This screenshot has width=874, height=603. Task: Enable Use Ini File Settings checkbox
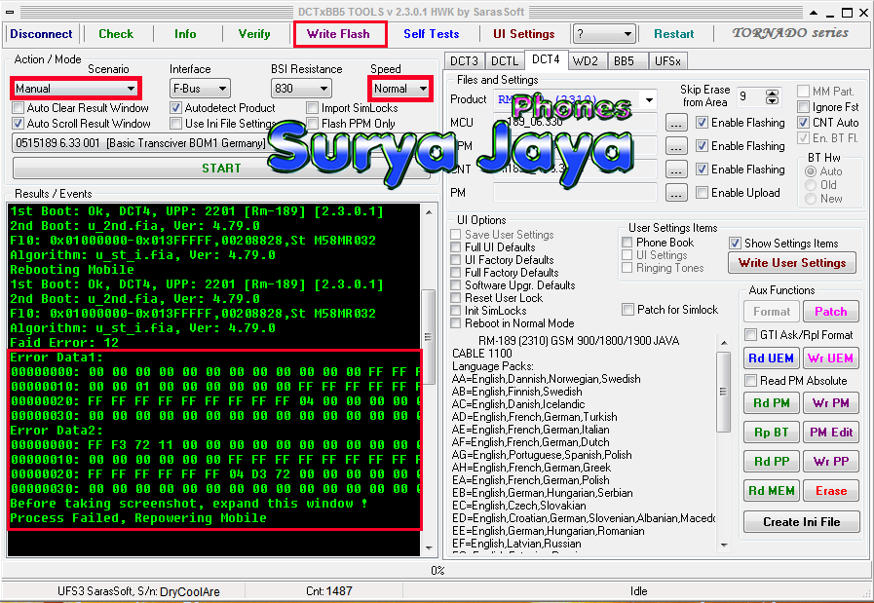click(x=176, y=123)
